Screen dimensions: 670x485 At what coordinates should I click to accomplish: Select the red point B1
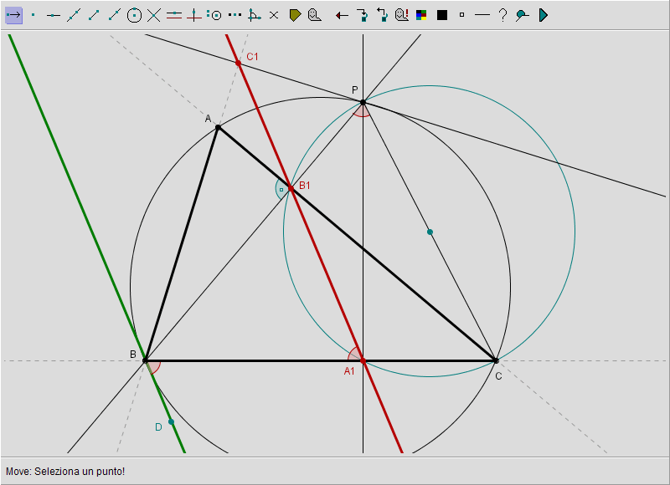point(291,188)
